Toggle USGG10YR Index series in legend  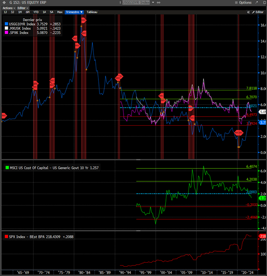point(6,24)
